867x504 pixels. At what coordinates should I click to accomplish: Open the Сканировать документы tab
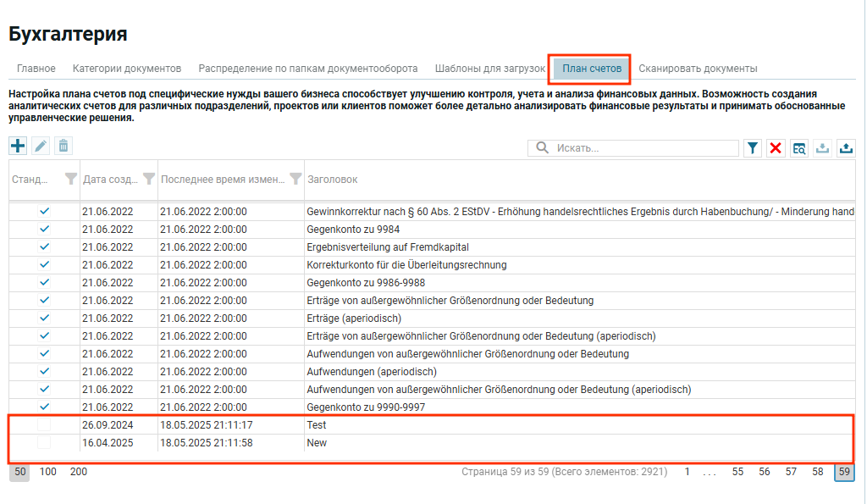tap(698, 68)
